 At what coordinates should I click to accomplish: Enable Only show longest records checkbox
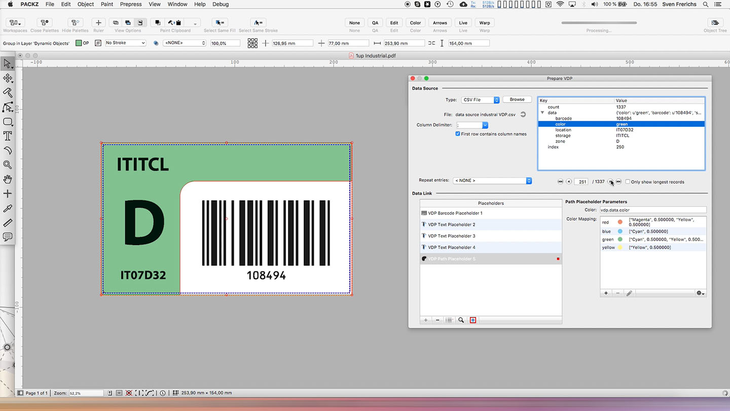[x=628, y=182]
